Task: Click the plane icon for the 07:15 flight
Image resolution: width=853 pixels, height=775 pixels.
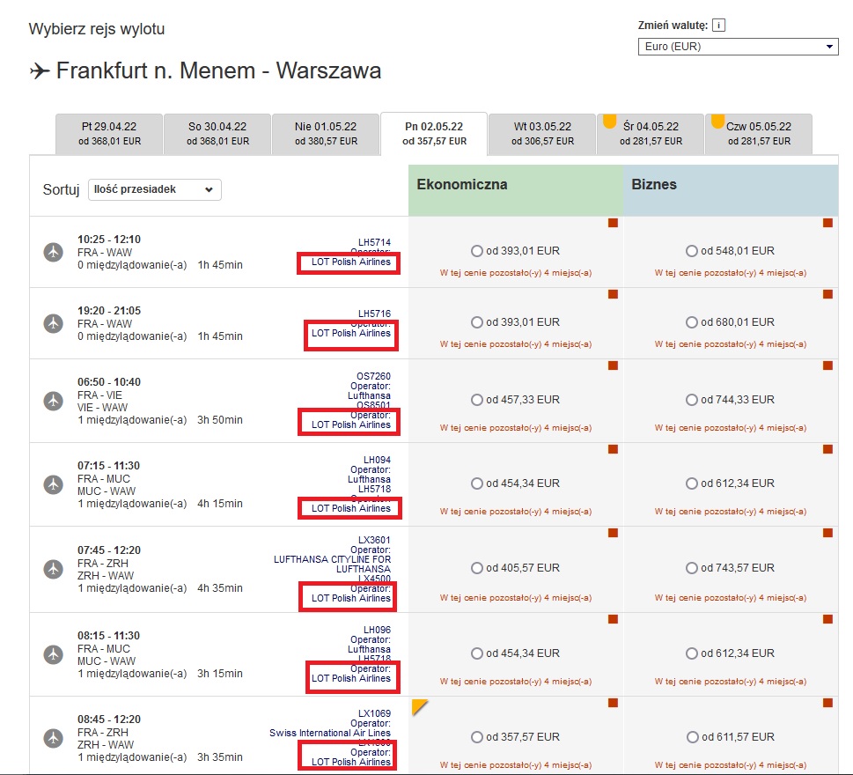Action: coord(54,484)
